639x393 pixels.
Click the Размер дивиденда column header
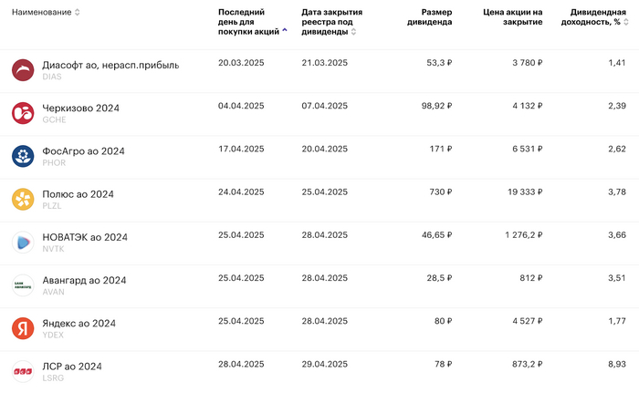(428, 17)
